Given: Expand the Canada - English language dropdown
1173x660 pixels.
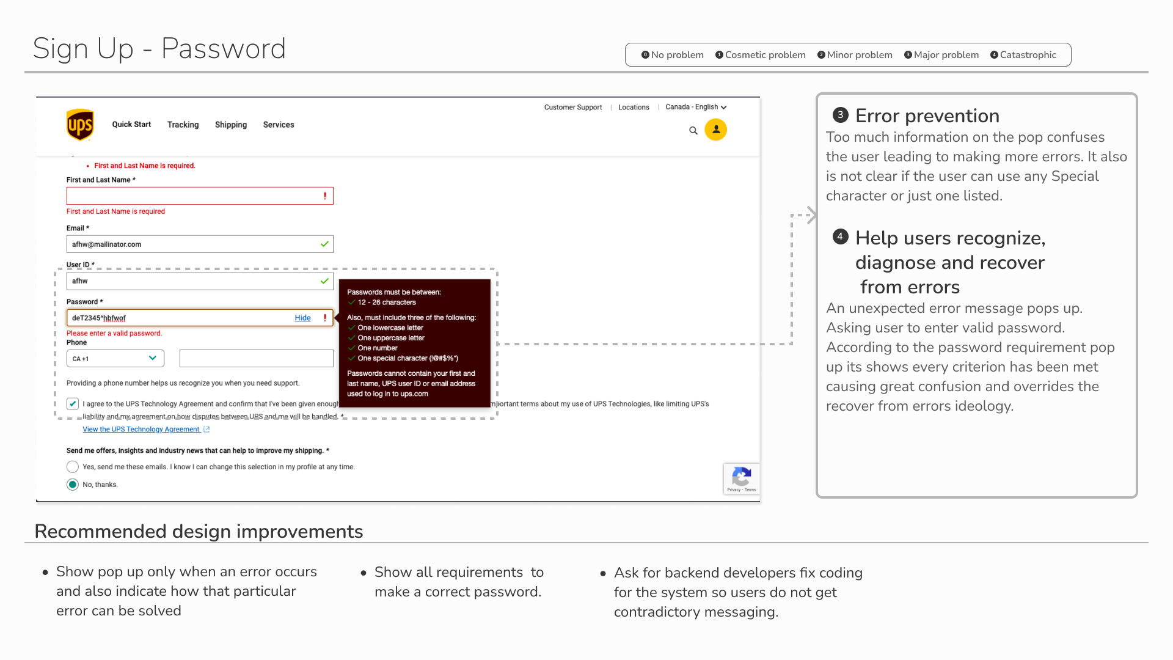Looking at the screenshot, I should [696, 107].
